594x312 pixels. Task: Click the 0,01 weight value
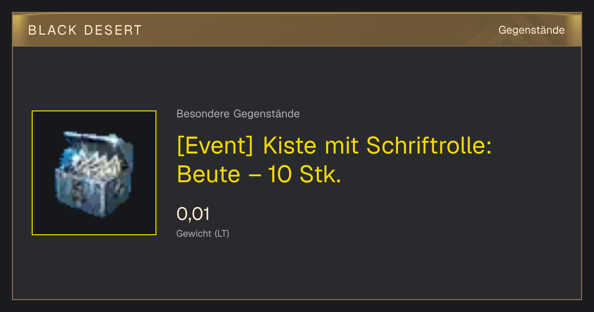coord(193,214)
